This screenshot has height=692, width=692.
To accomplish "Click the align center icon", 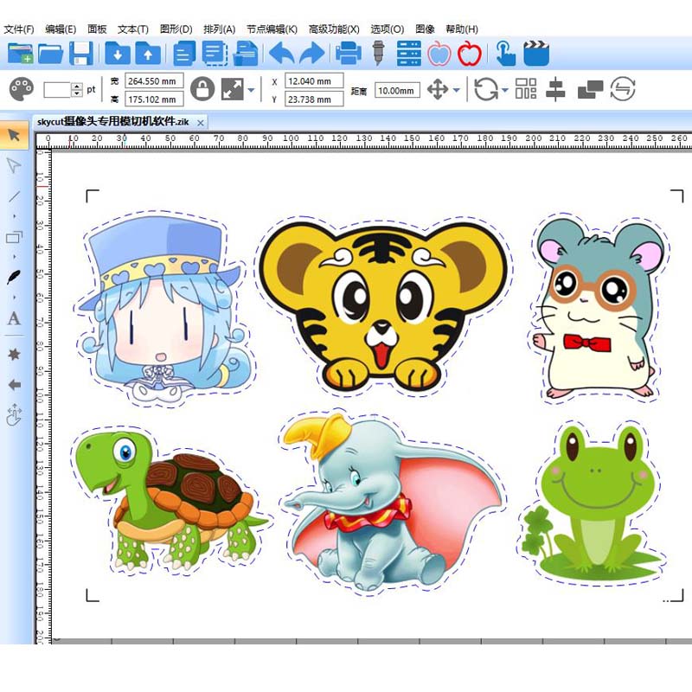I will [555, 89].
